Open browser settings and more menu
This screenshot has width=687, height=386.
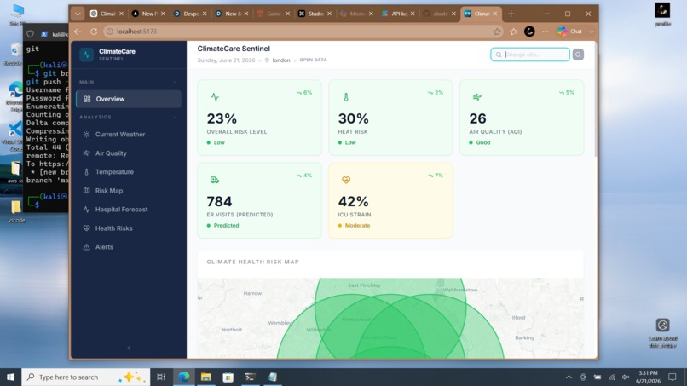[545, 32]
